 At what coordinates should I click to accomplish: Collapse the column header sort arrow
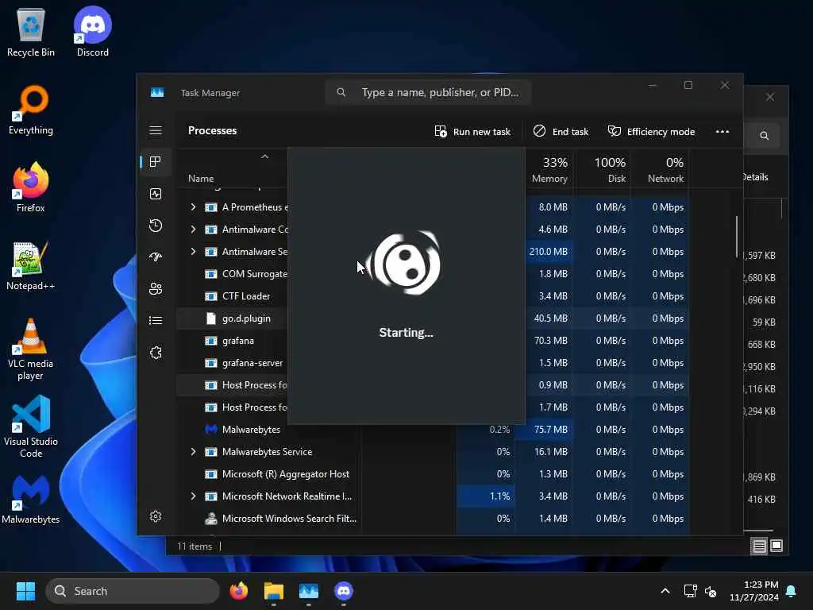tap(265, 156)
